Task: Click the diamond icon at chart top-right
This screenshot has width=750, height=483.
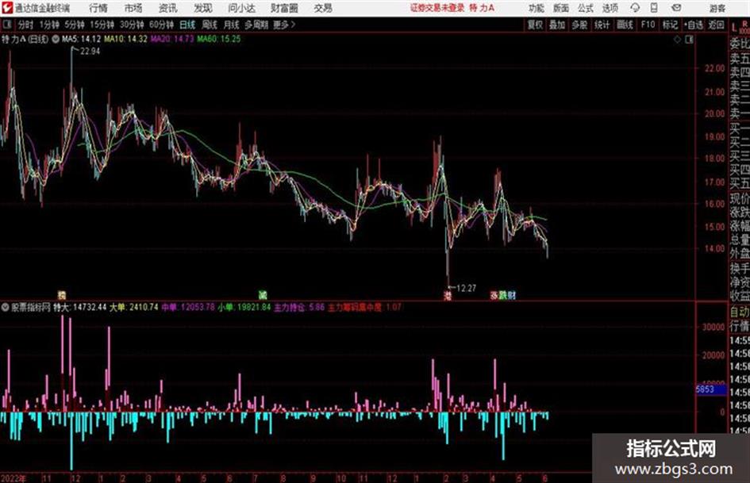Action: [677, 40]
